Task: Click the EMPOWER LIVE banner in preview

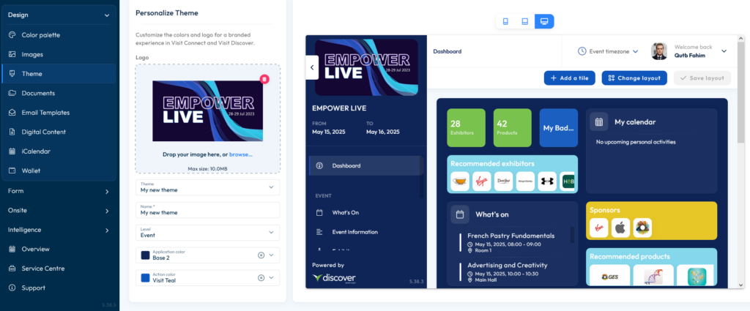Action: pyautogui.click(x=366, y=67)
